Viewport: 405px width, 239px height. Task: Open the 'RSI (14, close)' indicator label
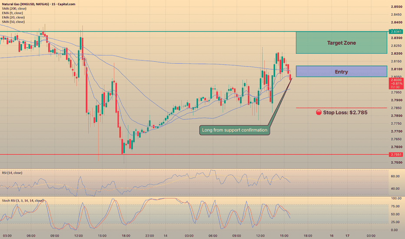click(12, 173)
